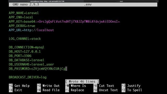Click the GNU nano 2.9.3 title text
The image size is (167, 94).
(26, 4)
